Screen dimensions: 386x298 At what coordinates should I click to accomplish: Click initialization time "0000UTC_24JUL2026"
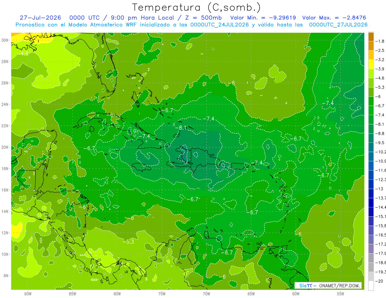[219, 25]
